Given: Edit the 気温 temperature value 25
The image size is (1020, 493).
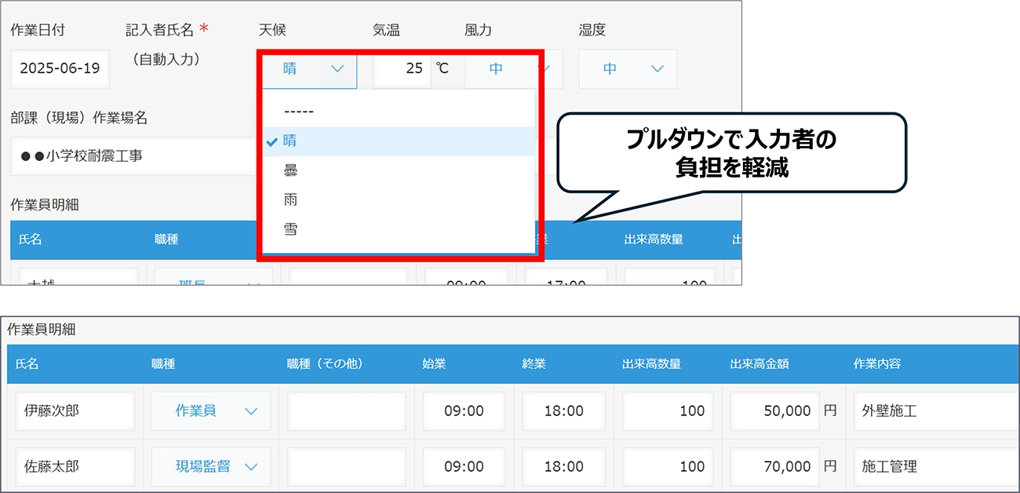Looking at the screenshot, I should [402, 69].
